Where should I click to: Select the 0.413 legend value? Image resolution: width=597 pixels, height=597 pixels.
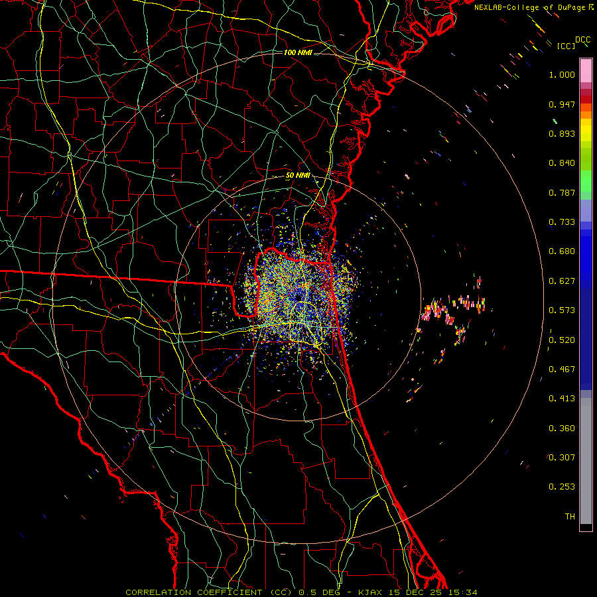point(562,399)
